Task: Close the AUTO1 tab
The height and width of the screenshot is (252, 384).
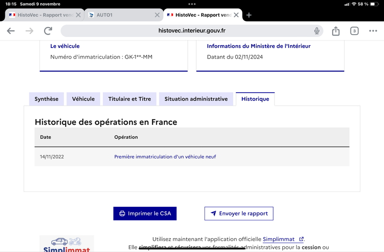Action: click(157, 15)
